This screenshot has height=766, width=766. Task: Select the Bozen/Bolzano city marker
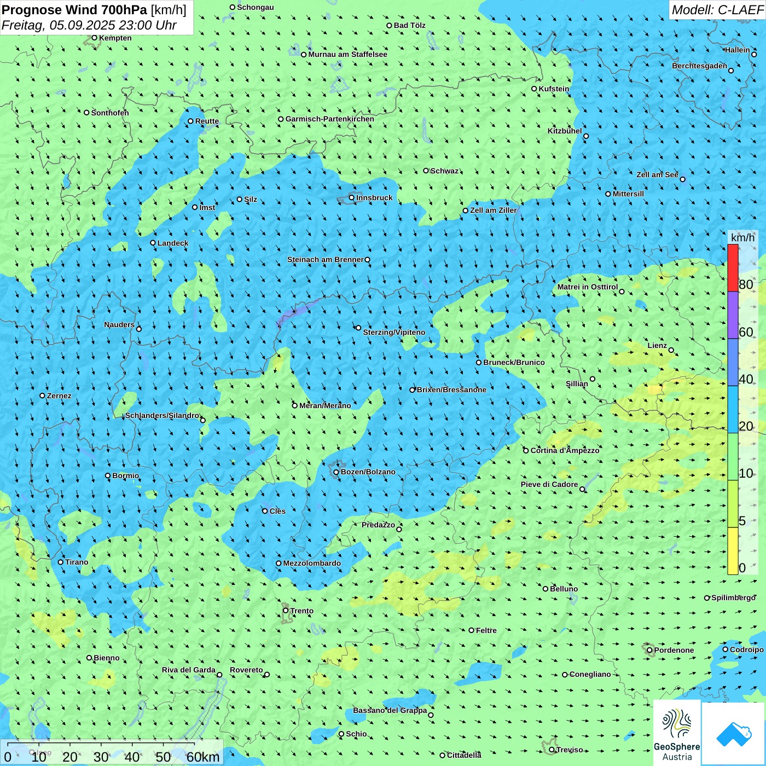coord(336,472)
